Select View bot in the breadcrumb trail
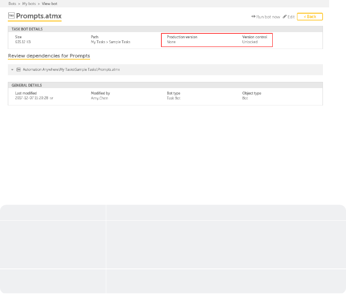This screenshot has width=346, height=294. click(49, 3)
